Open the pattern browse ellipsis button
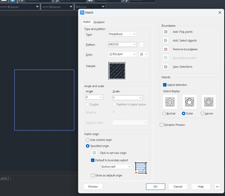 141,45
